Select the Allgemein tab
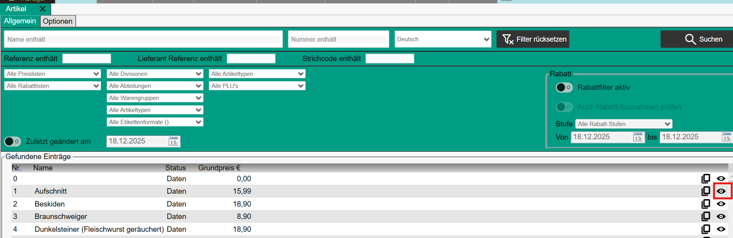The image size is (733, 238). [x=20, y=21]
